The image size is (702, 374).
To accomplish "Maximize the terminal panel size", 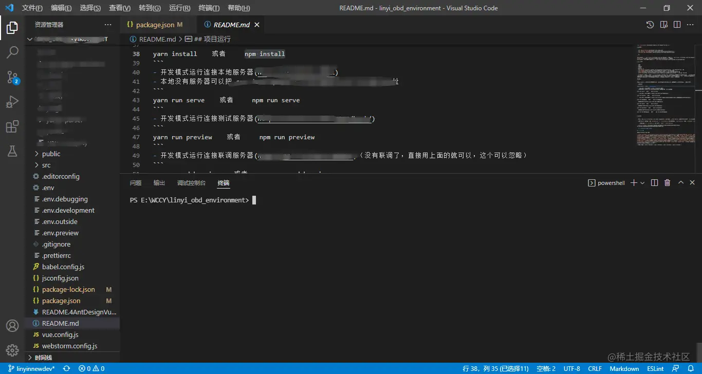I will [681, 183].
